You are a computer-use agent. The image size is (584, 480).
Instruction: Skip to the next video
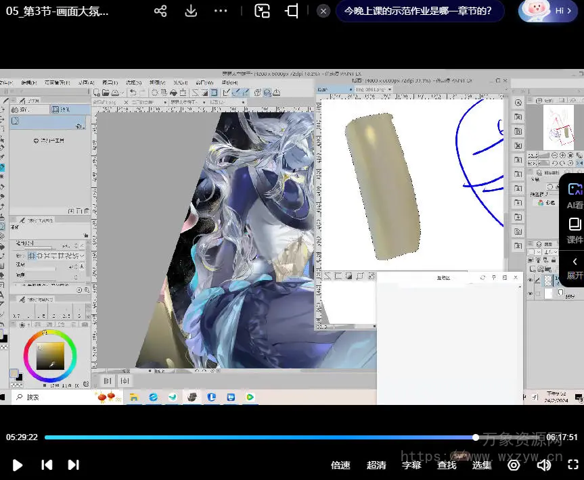point(73,465)
